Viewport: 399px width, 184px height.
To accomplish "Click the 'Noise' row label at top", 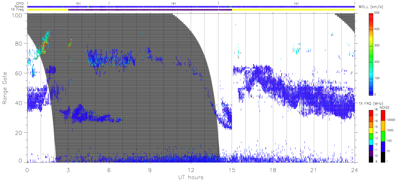I will pos(20,6).
